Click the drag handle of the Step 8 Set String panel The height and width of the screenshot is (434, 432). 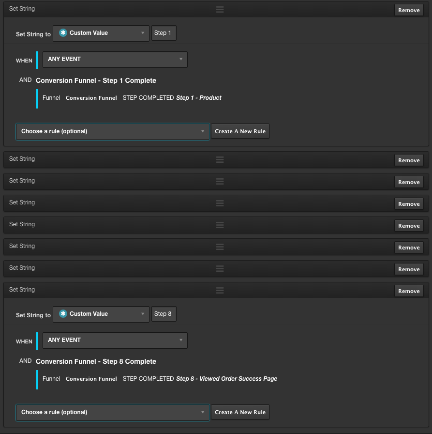tap(220, 291)
